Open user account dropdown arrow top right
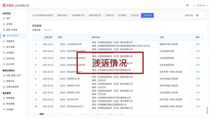Image resolution: width=209 pixels, height=118 pixels. click(207, 6)
